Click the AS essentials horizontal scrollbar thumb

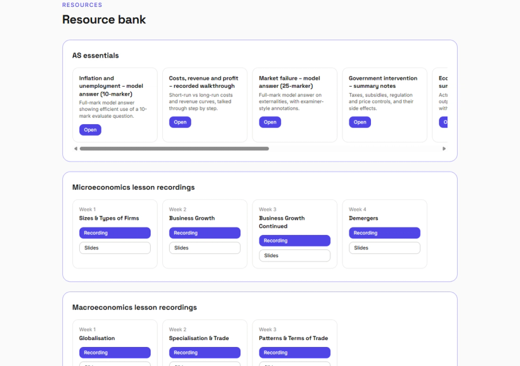[174, 149]
